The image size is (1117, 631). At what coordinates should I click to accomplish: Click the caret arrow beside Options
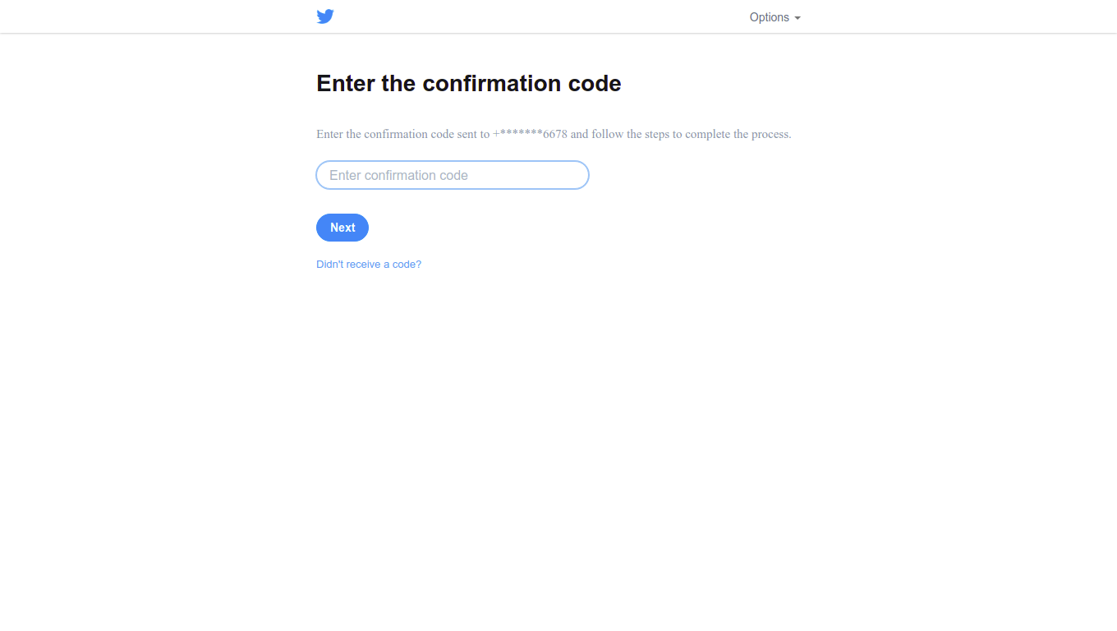798,18
